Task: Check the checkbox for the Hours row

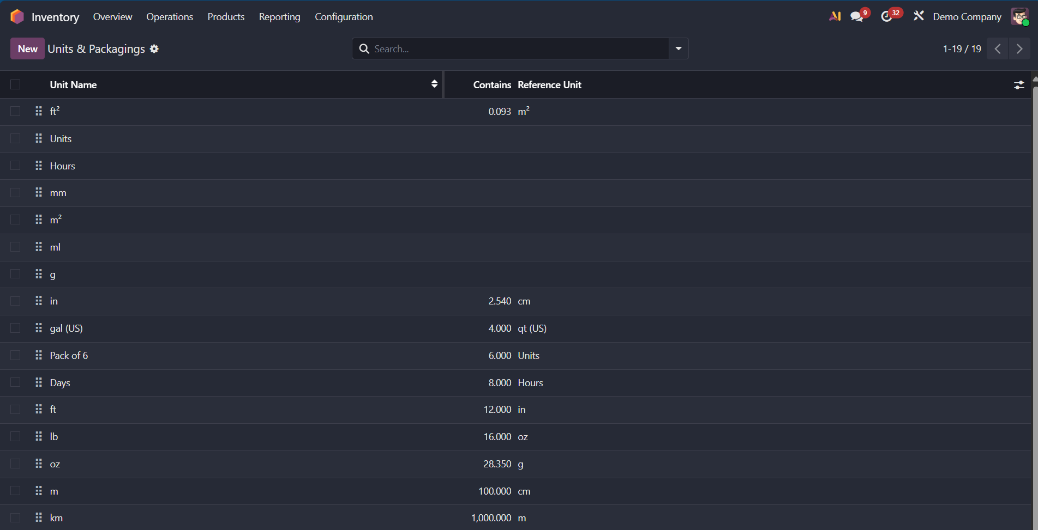Action: (x=15, y=166)
